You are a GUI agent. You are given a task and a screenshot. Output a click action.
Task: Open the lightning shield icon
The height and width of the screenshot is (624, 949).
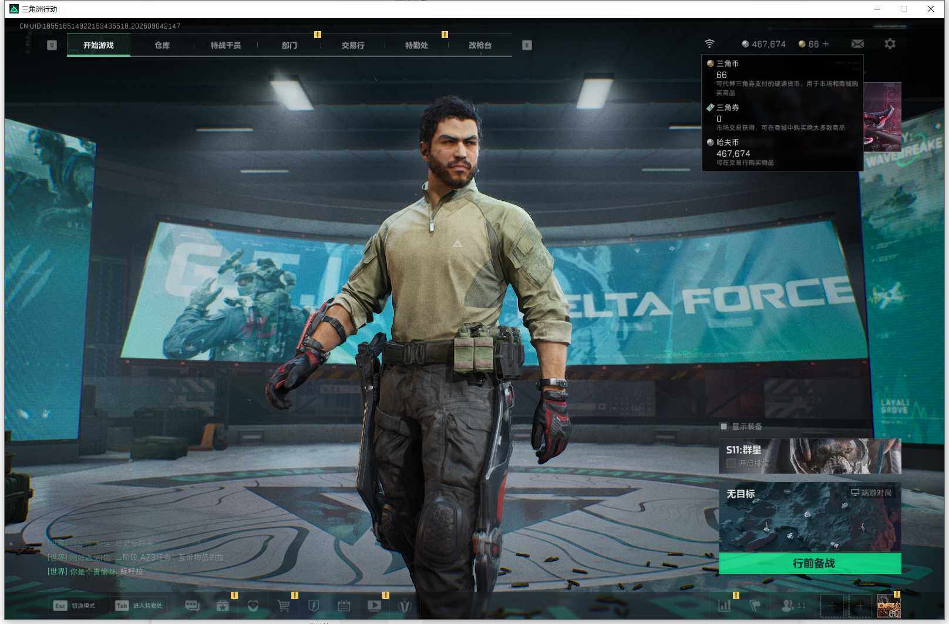(314, 606)
